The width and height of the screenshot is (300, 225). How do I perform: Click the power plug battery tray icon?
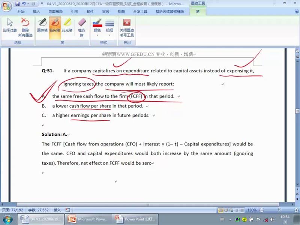coord(251,219)
